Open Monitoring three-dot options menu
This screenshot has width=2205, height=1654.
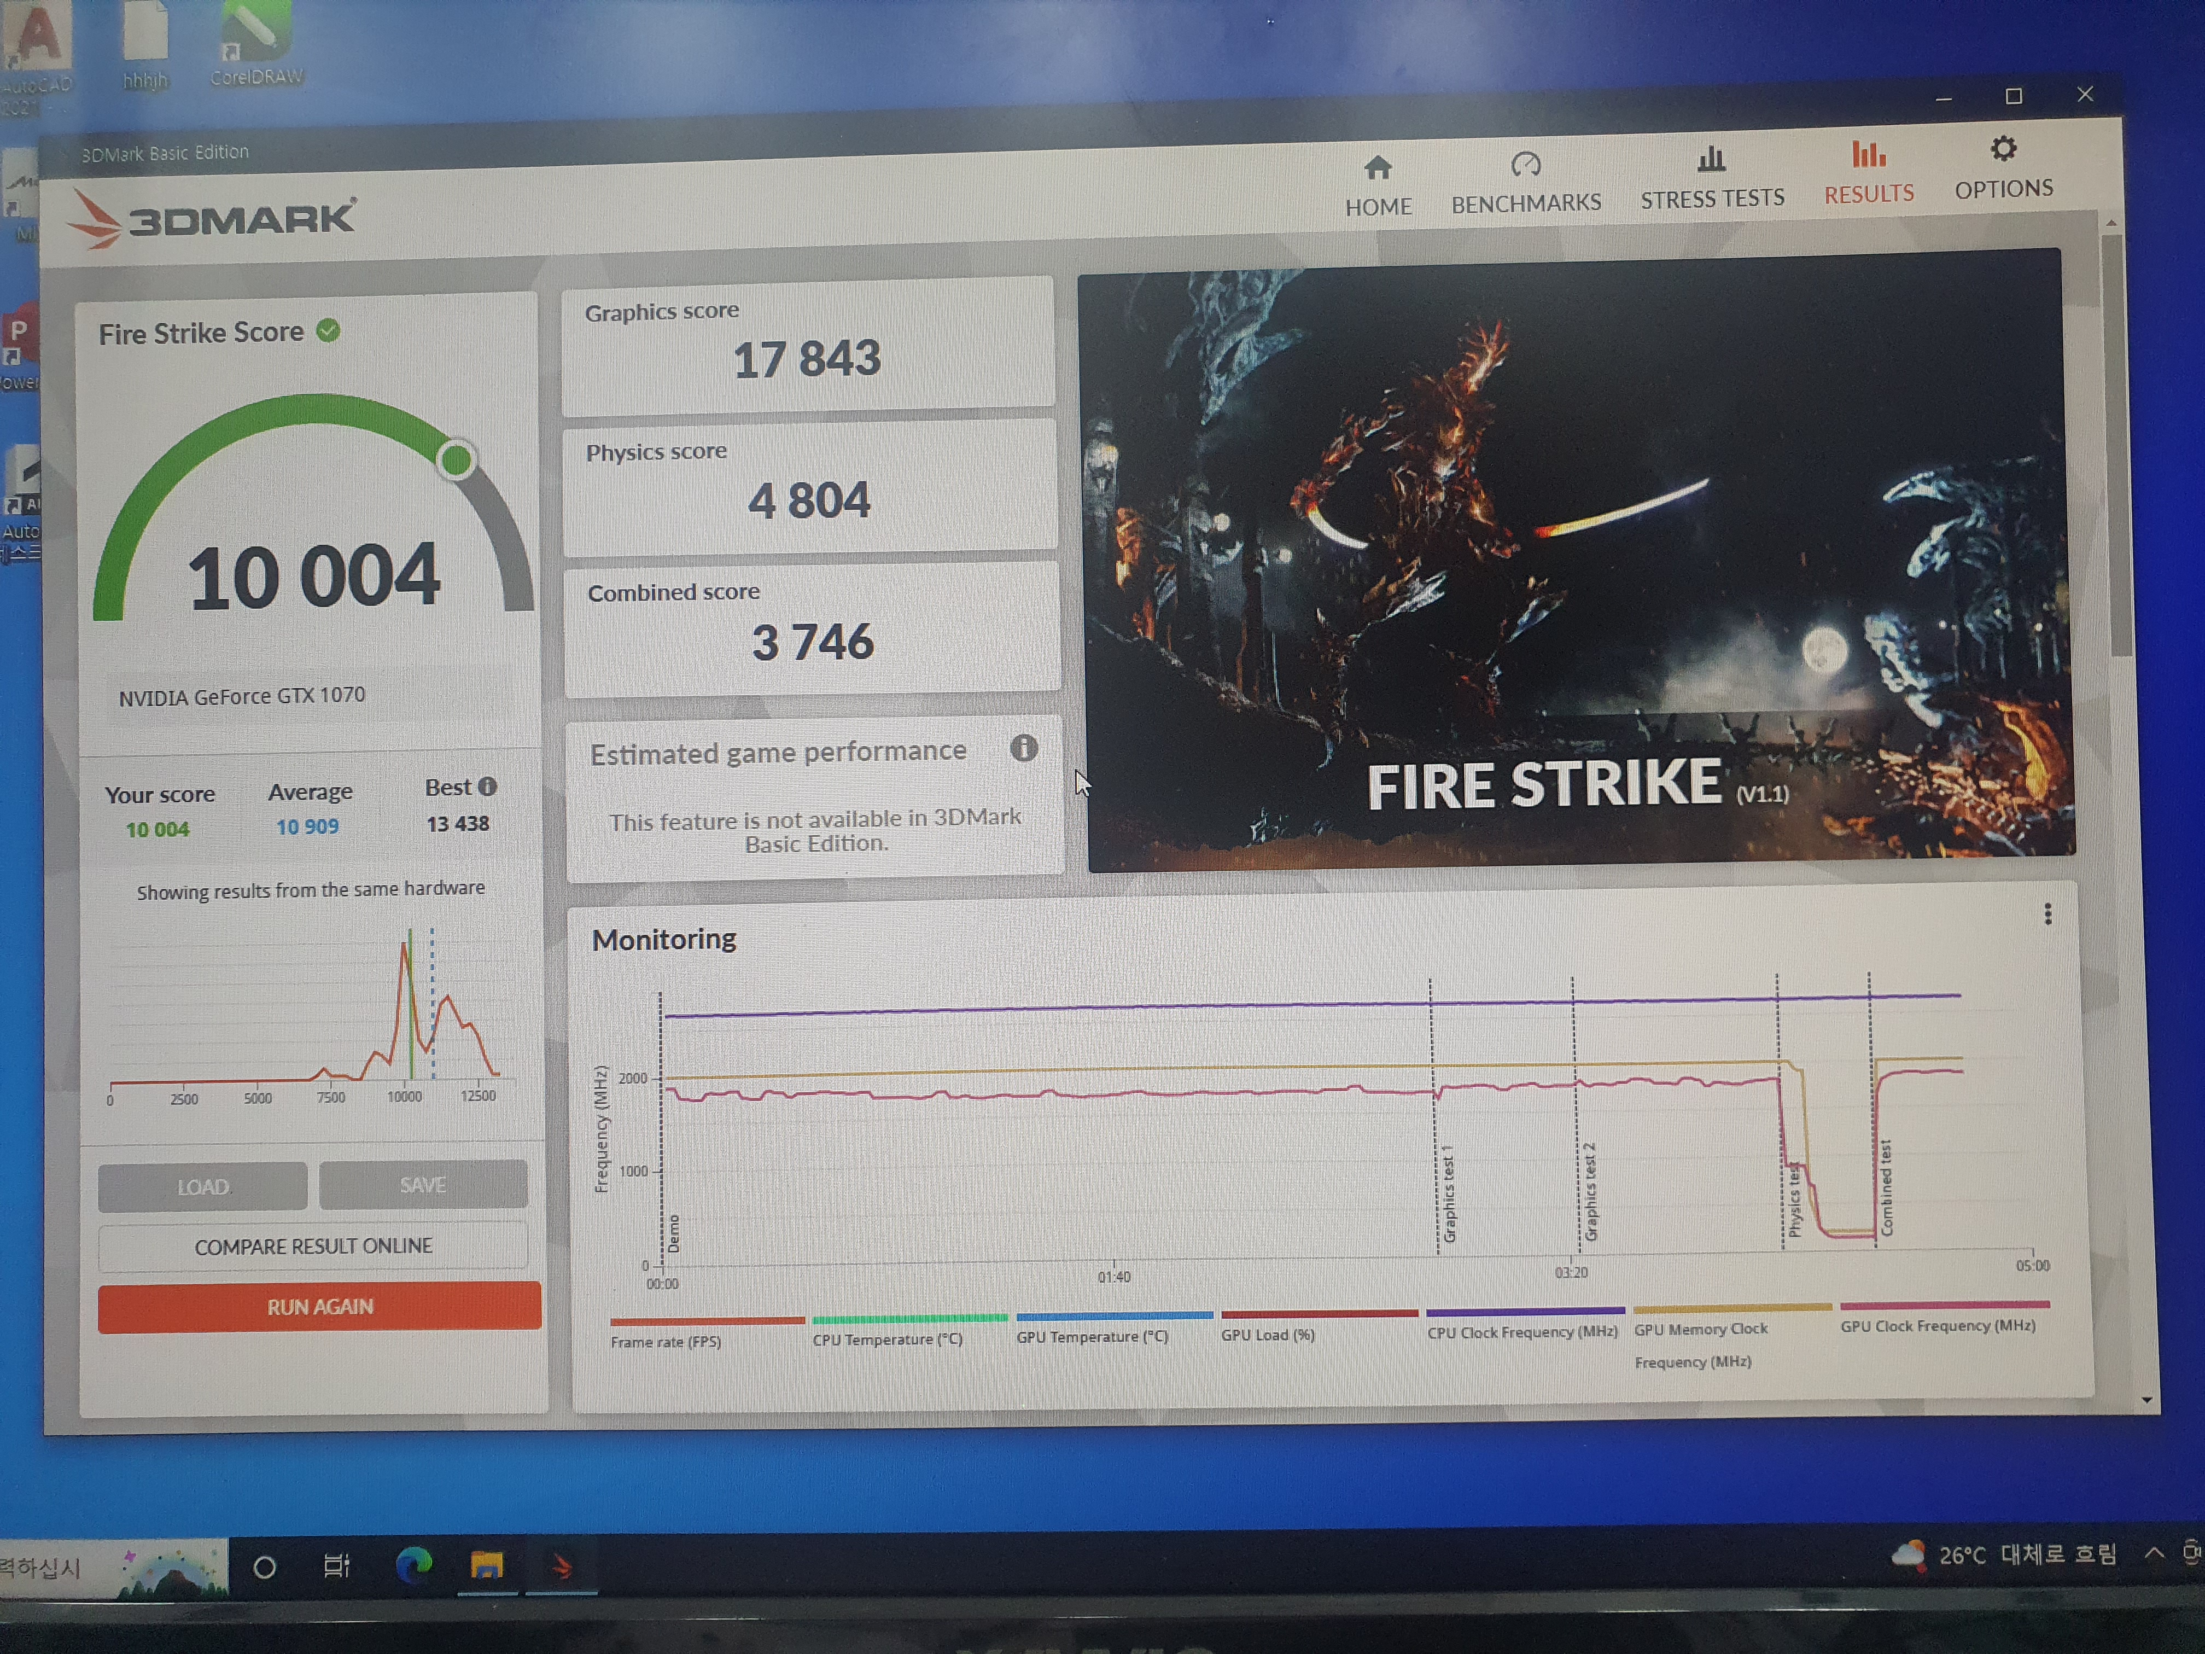tap(2047, 914)
